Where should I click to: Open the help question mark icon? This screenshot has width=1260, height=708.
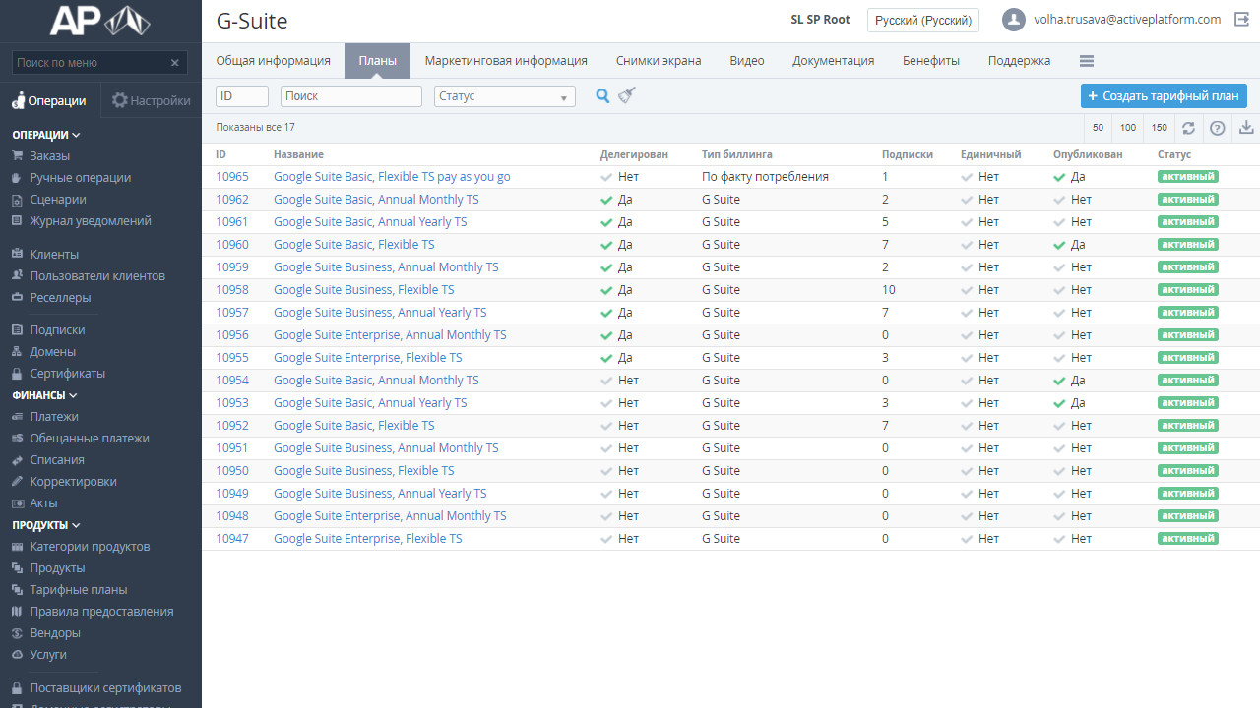pyautogui.click(x=1217, y=128)
